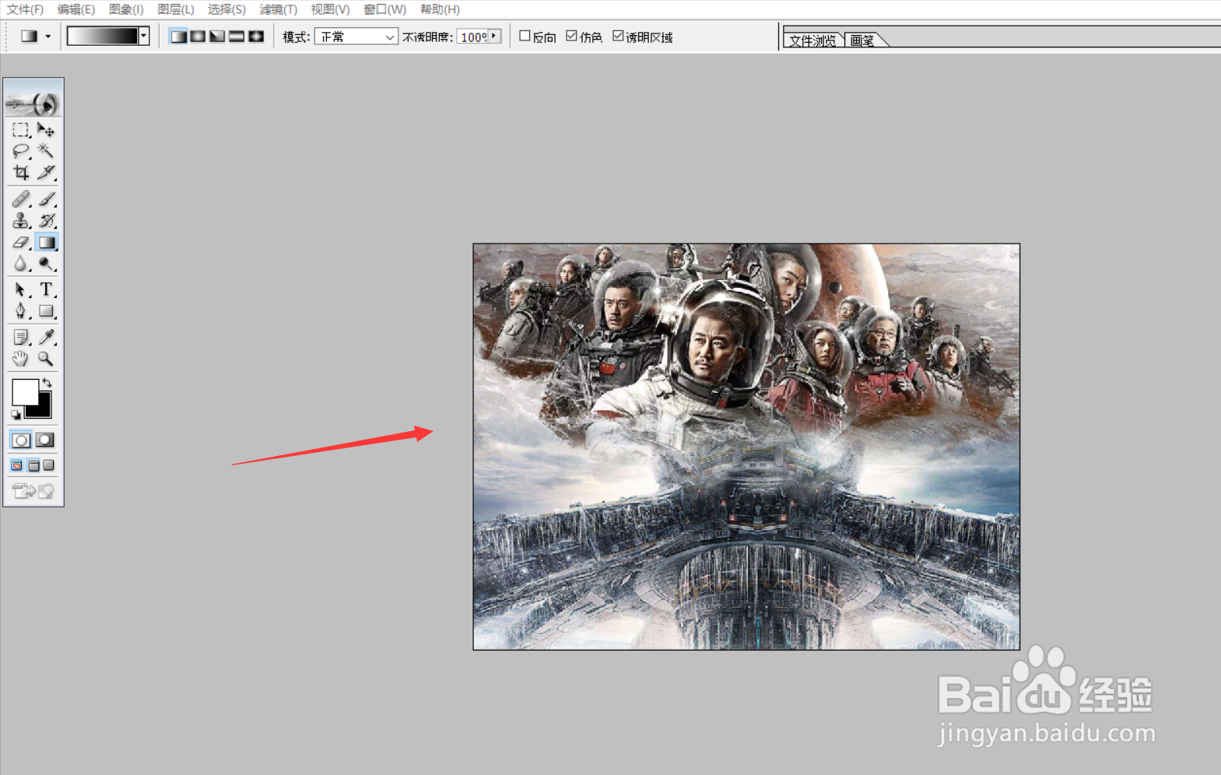
Task: Choose the angle gradient style
Action: [x=217, y=37]
